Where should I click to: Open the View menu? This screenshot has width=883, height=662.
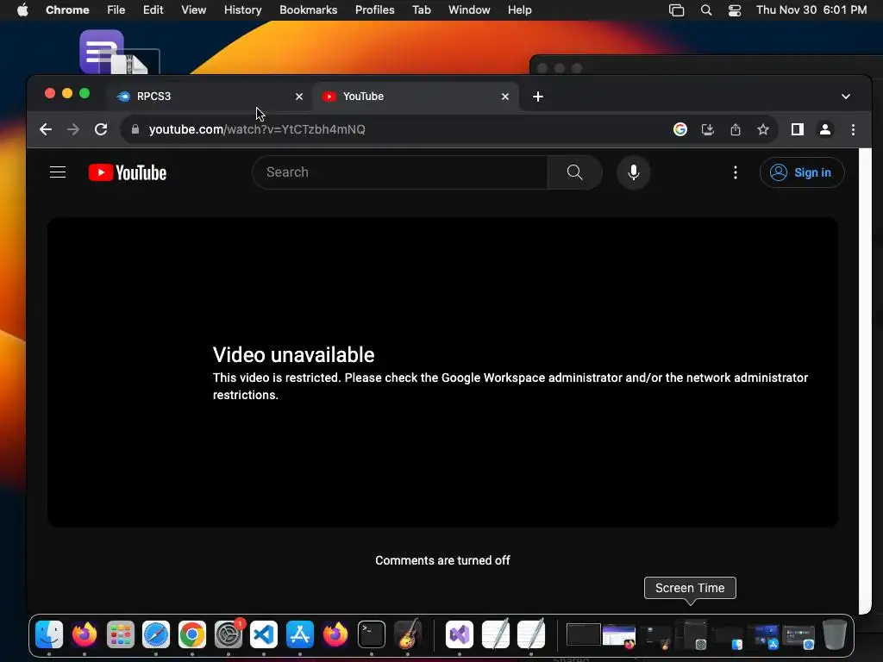[193, 10]
